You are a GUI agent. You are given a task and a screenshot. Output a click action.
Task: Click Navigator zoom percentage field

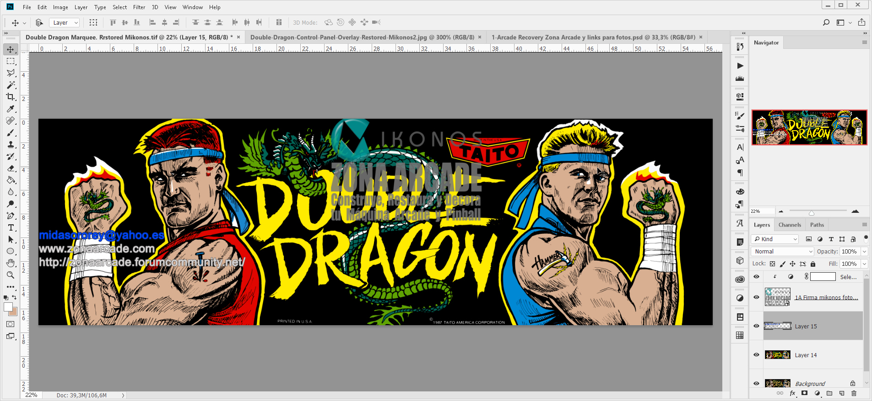[762, 211]
